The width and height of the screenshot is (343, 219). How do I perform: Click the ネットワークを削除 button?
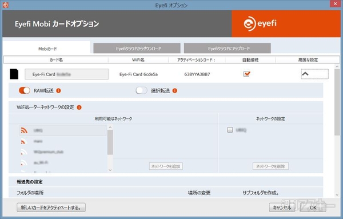coord(270,166)
